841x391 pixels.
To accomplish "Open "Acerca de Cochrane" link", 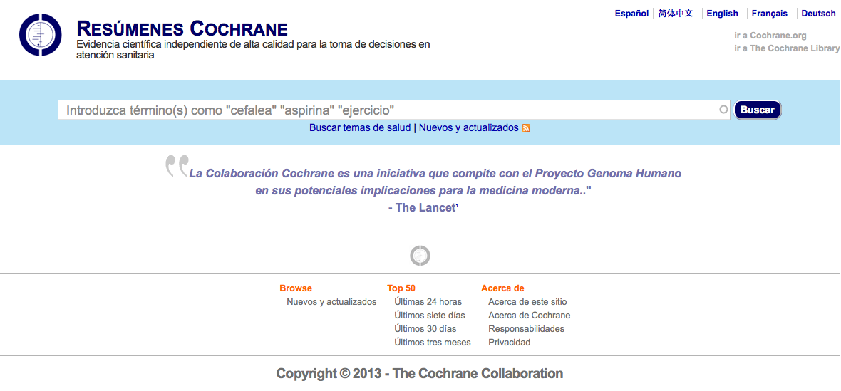I will [530, 315].
